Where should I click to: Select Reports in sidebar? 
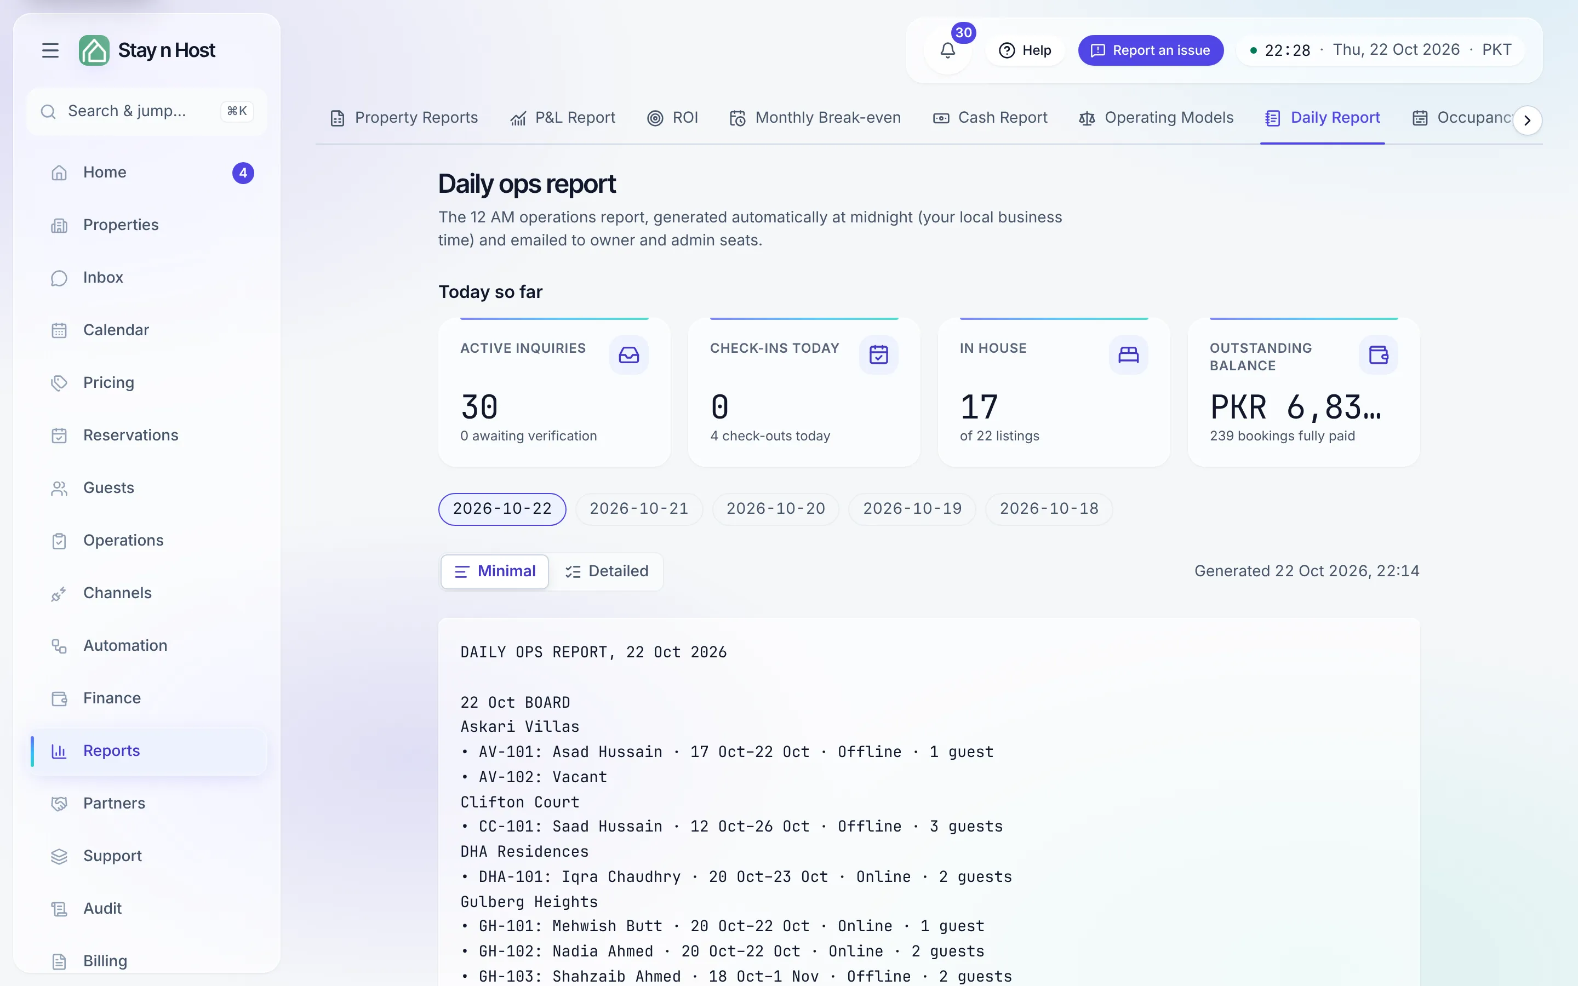(x=148, y=751)
